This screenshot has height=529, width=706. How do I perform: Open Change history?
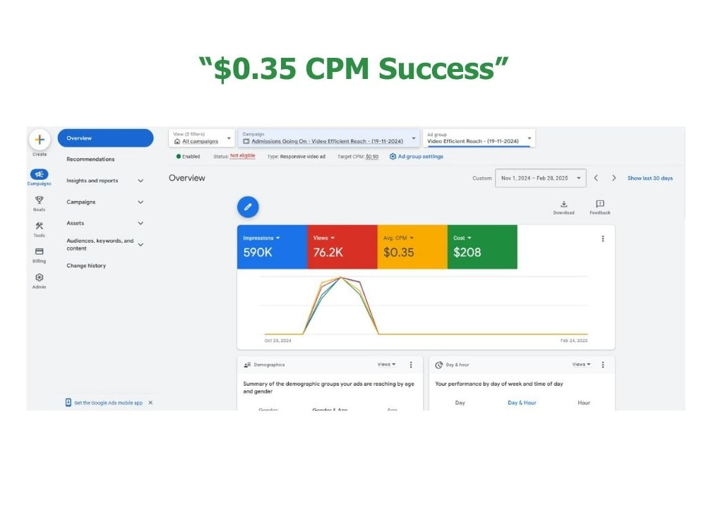tap(86, 266)
